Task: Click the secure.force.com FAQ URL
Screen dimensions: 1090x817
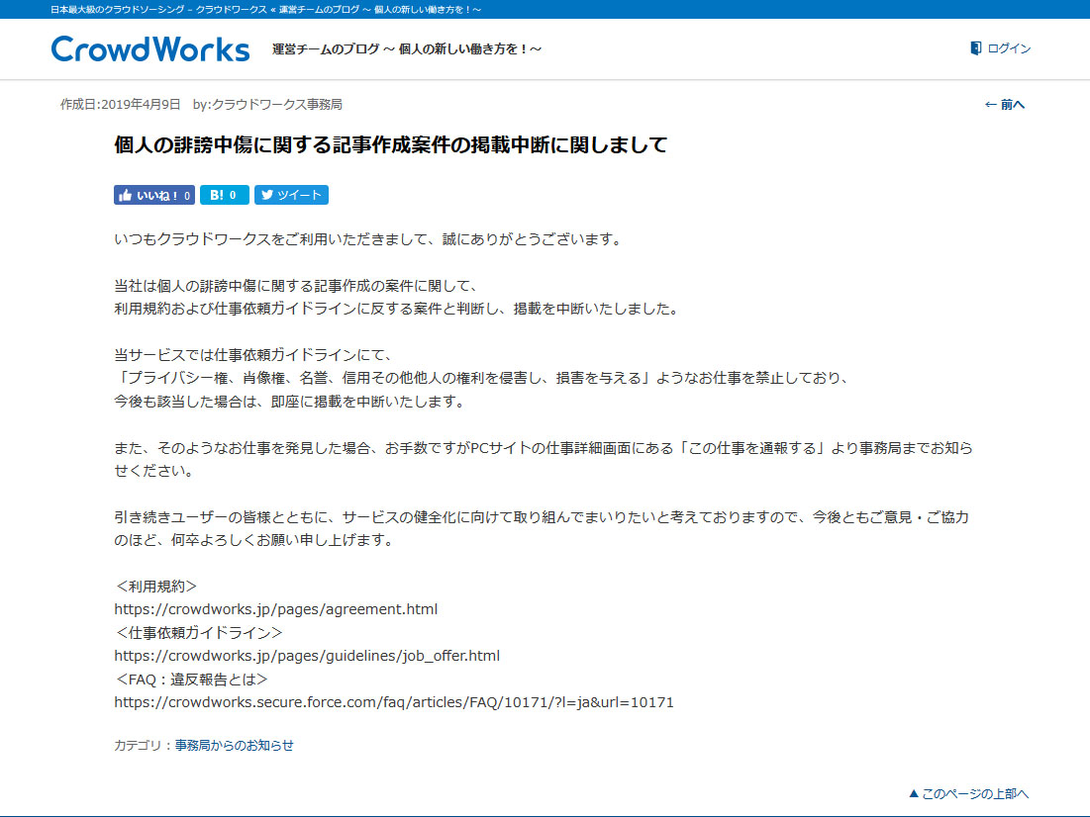Action: click(x=394, y=702)
